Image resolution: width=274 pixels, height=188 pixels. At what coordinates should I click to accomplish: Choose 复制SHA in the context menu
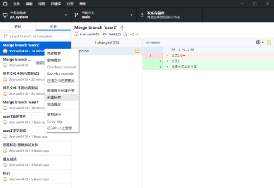coord(62,114)
